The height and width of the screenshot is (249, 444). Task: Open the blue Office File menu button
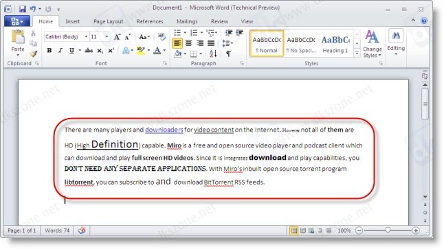coord(17,21)
